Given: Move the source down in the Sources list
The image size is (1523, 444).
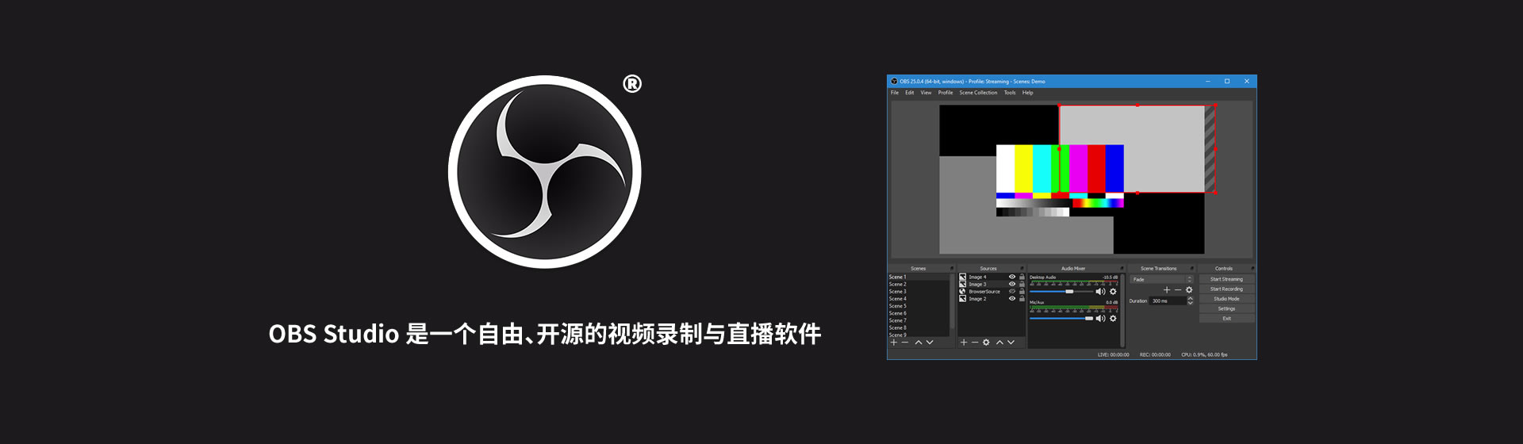Looking at the screenshot, I should pyautogui.click(x=1011, y=343).
